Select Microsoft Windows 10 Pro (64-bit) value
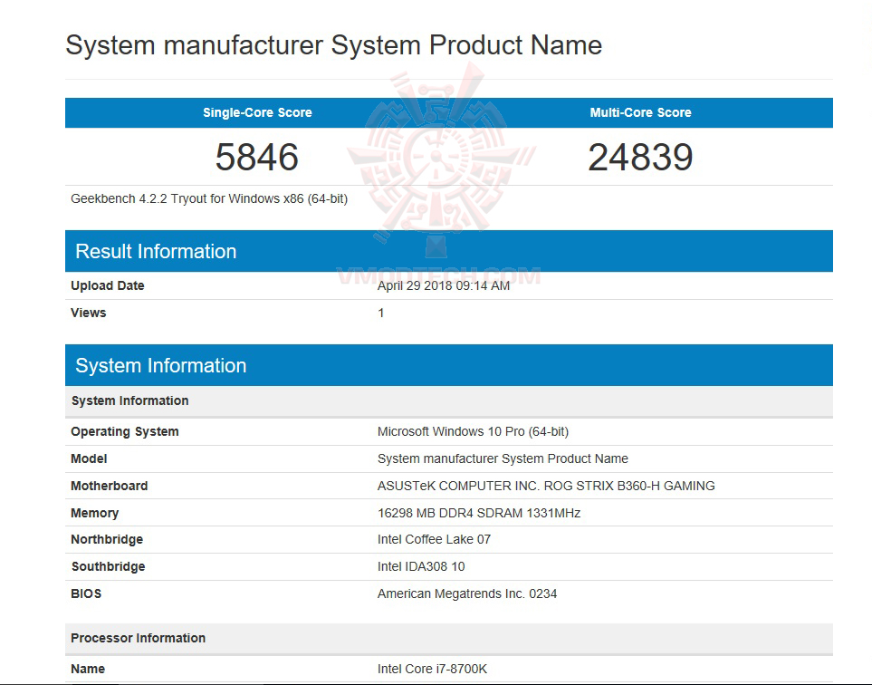Viewport: 872px width, 685px height. click(473, 432)
